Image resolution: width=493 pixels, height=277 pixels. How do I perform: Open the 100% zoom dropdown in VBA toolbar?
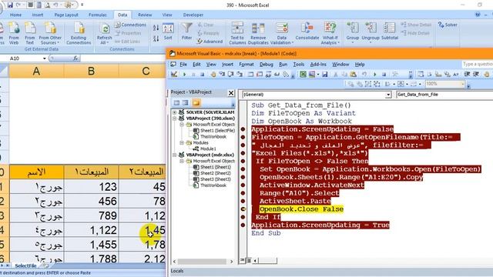coord(462,84)
